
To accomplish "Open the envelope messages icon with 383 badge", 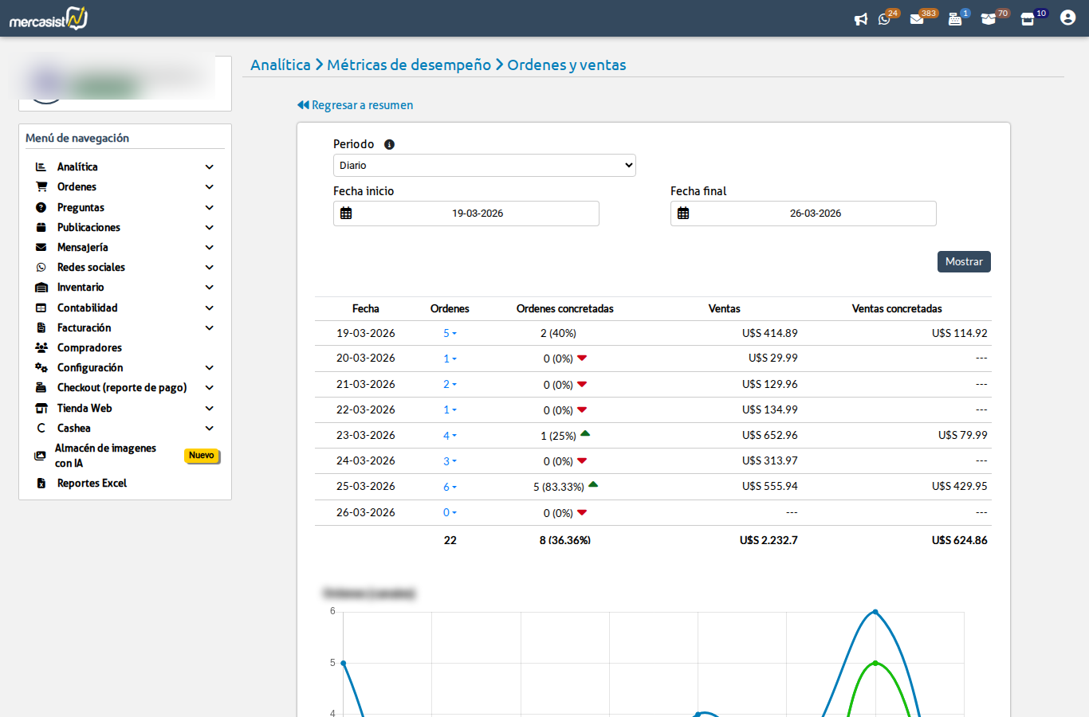I will tap(917, 19).
